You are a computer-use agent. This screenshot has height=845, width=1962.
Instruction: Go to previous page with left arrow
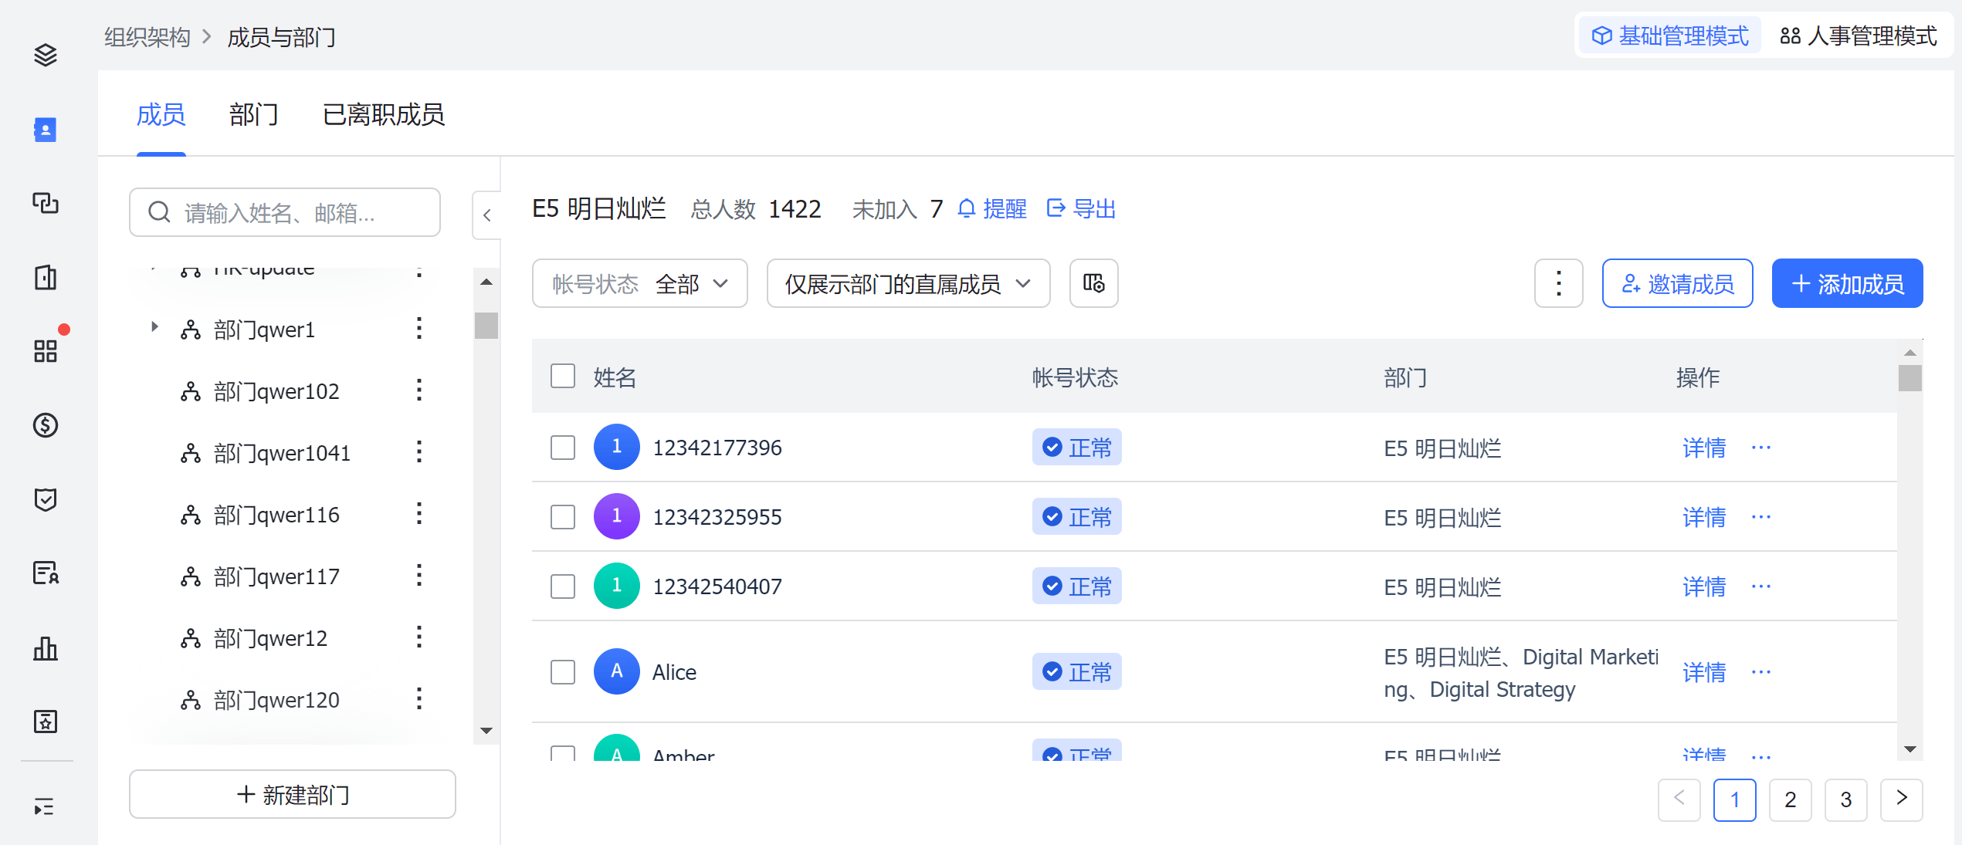point(1679,799)
